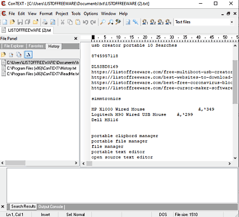The width and height of the screenshot is (239, 217).
Task: Select the History tab
Action: pos(54,46)
